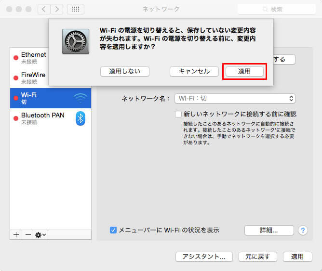Click 適用 button at window bottom

[297, 257]
